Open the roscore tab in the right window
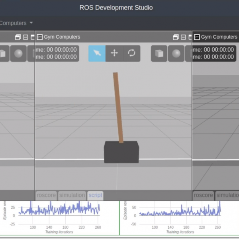239x239 pixels. [203, 195]
